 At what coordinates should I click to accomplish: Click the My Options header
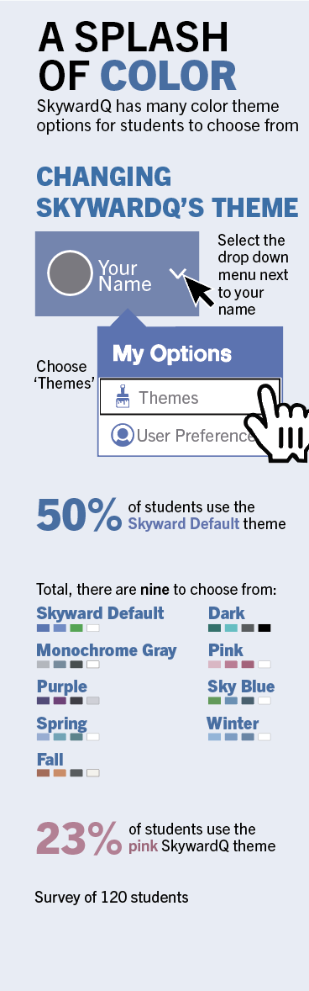(172, 353)
